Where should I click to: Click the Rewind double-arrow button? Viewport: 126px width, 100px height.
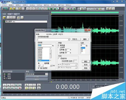pyautogui.click(x=8, y=88)
